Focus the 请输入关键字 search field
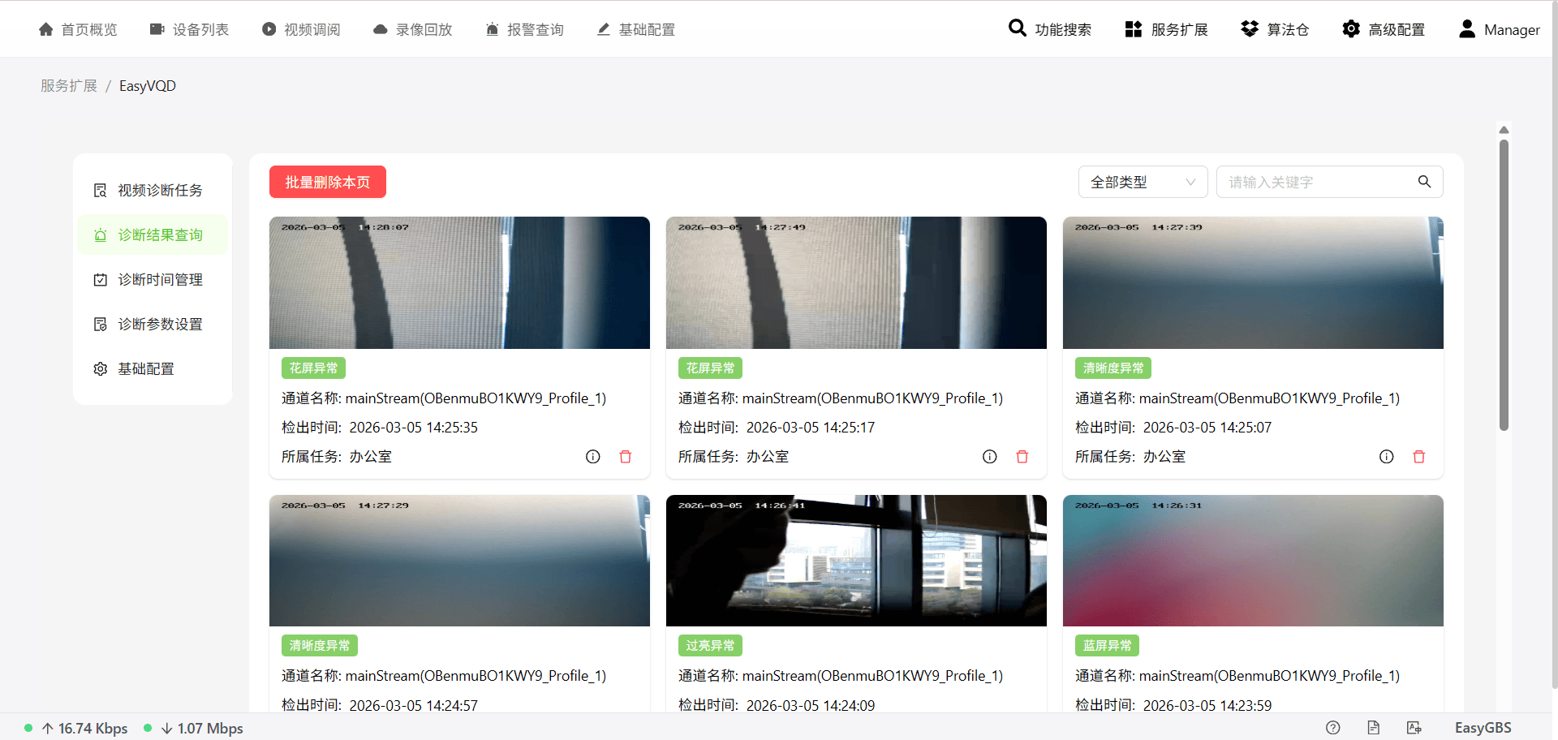Image resolution: width=1558 pixels, height=740 pixels. [x=1319, y=182]
